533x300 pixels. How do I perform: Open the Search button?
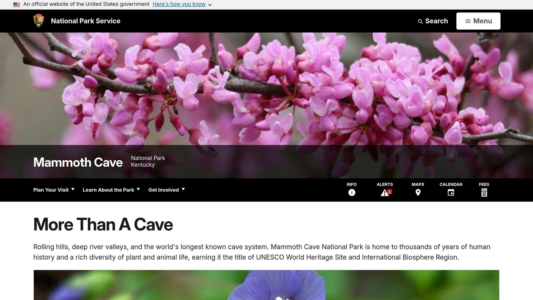point(433,21)
